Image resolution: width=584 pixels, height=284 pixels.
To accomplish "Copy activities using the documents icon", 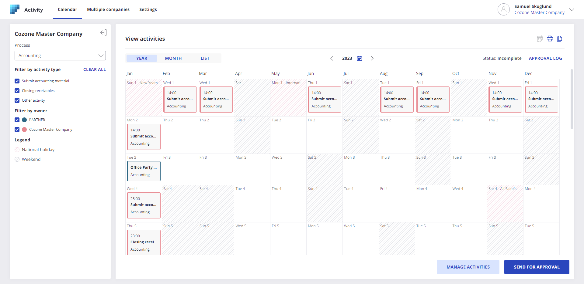I will pyautogui.click(x=559, y=39).
